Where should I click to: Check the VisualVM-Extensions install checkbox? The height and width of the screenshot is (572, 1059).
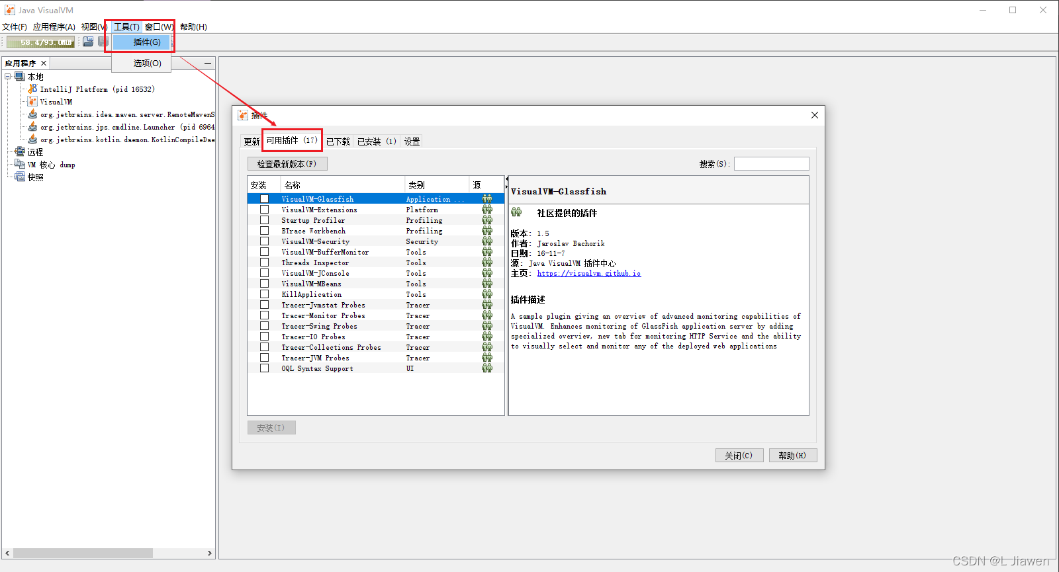click(x=264, y=209)
